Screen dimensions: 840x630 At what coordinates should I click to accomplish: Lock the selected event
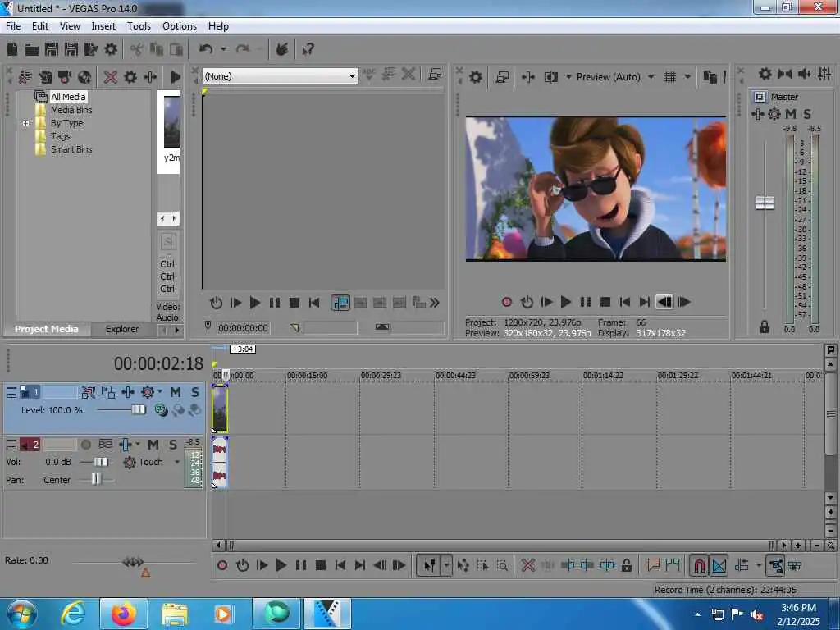click(x=626, y=565)
